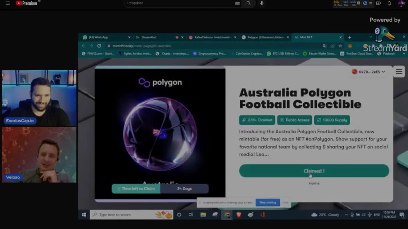The height and width of the screenshot is (229, 408).
Task: Open the on-screen keyboard in search box
Action: [237, 3]
